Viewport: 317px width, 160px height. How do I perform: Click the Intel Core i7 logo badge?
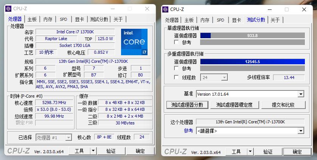coord(134,42)
